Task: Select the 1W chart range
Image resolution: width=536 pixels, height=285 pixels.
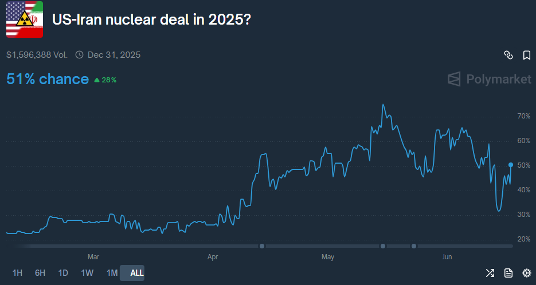Action: click(x=87, y=273)
